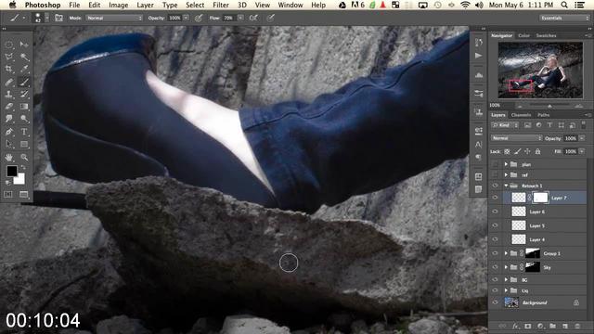The width and height of the screenshot is (594, 334).
Task: Hide Layer 4
Action: [x=495, y=239]
